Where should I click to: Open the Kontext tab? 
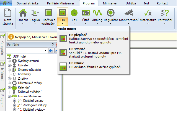[162, 3]
